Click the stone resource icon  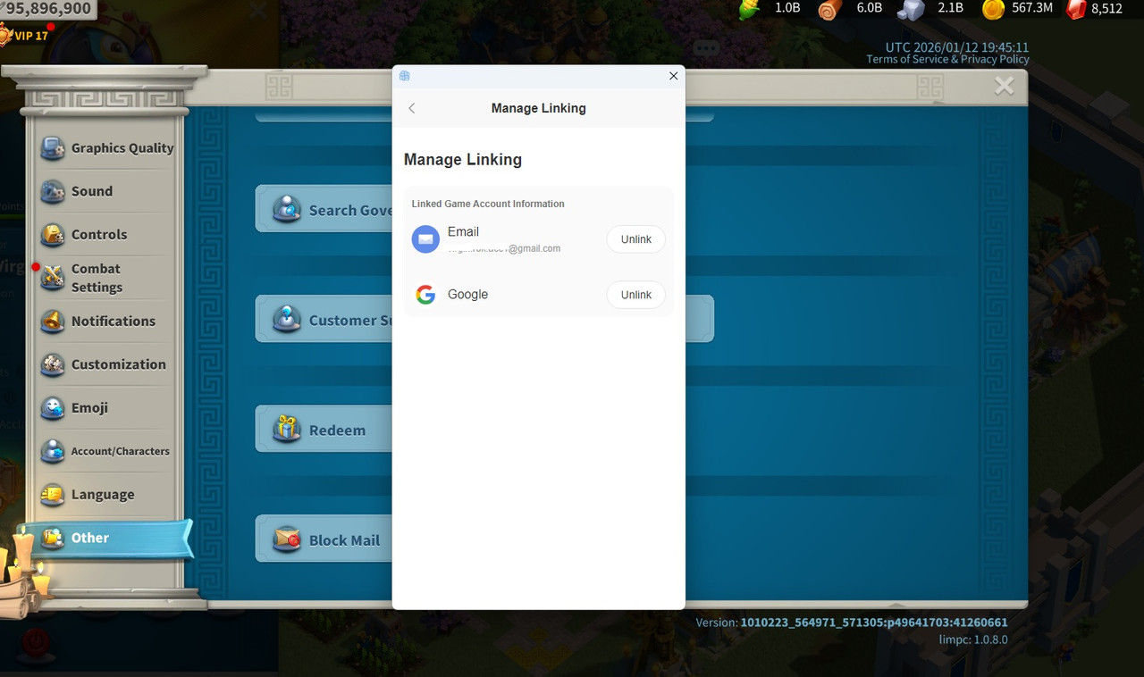tap(911, 9)
